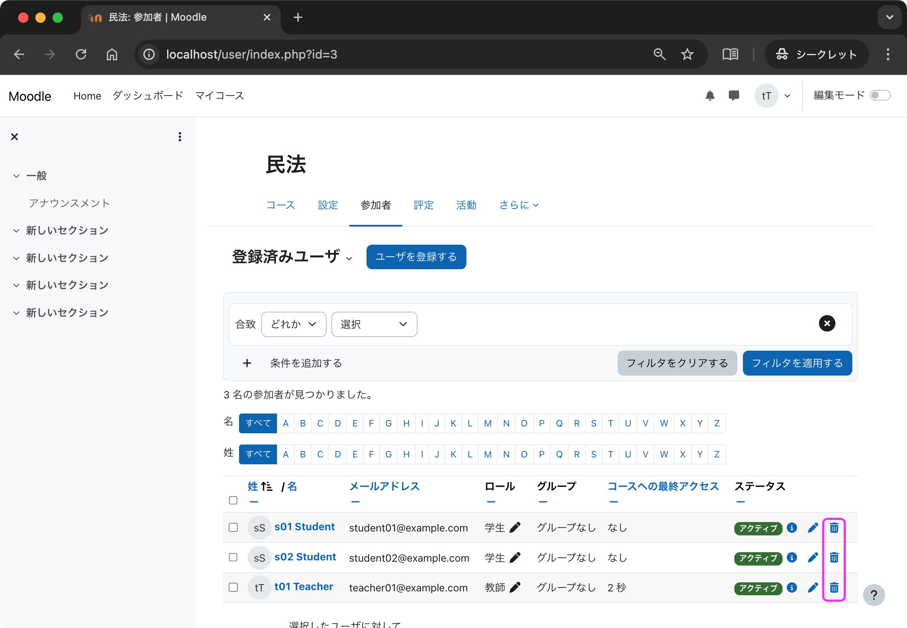This screenshot has height=628, width=907.
Task: Open the messaging icon
Action: [734, 96]
